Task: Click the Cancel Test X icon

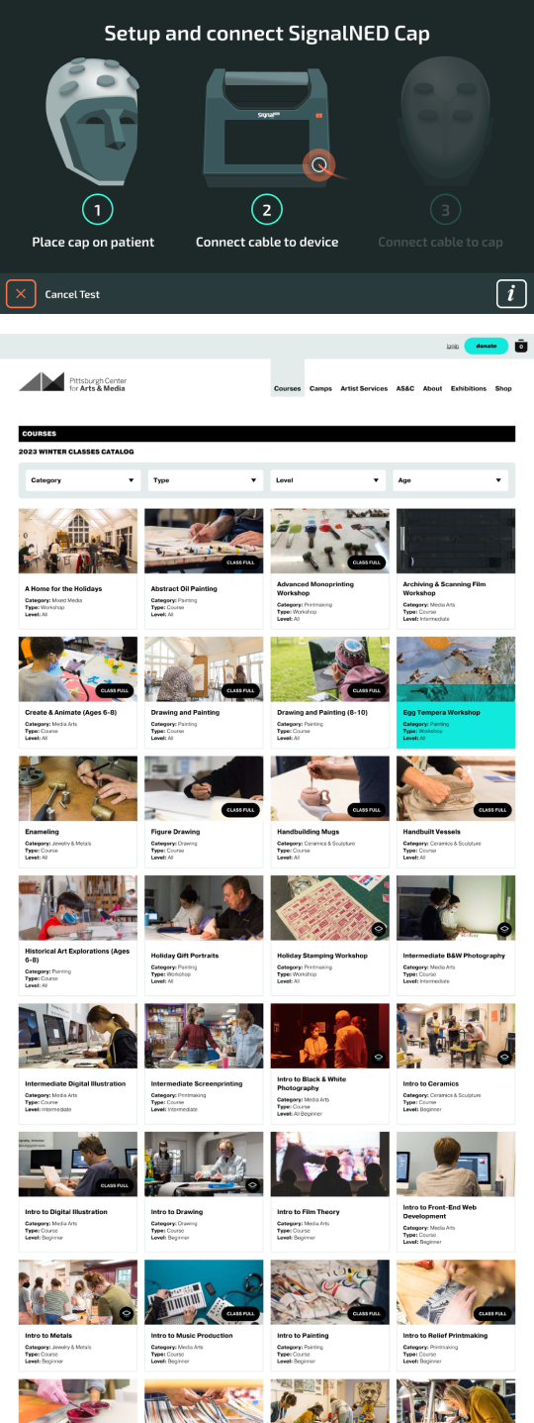Action: pyautogui.click(x=21, y=294)
